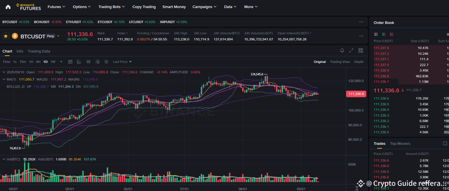Open the ticker bar three-dots menu
The image size is (449, 191).
[x=361, y=22]
